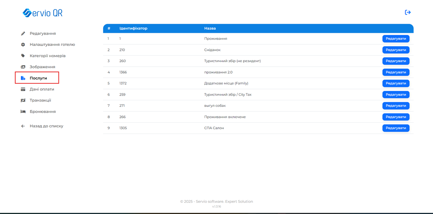Open the Послуги menu item

38,78
